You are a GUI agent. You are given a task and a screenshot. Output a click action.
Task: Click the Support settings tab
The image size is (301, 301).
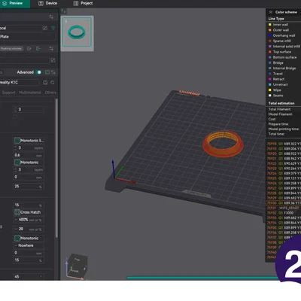[x=9, y=93]
